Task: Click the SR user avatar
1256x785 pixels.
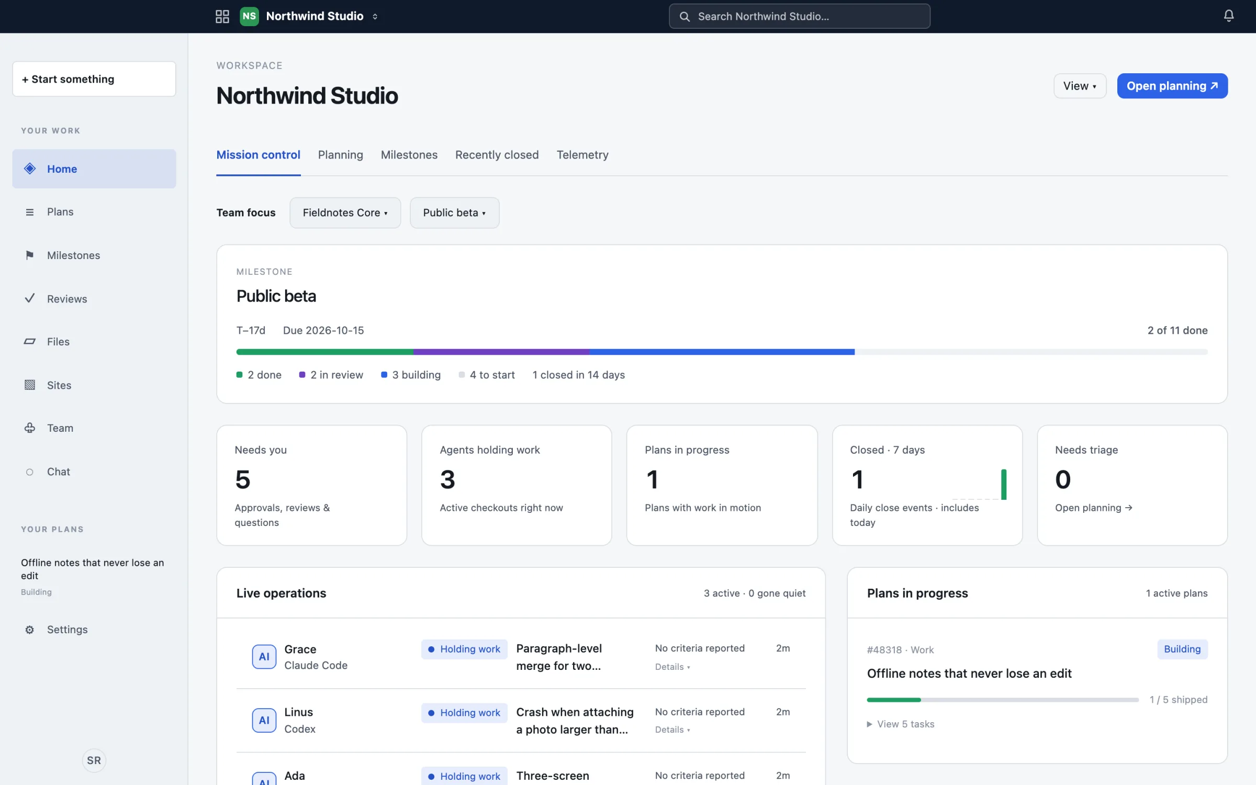Action: coord(94,760)
